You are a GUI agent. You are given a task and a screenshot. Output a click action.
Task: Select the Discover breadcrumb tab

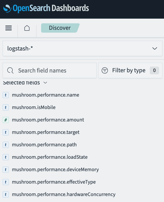[60, 28]
